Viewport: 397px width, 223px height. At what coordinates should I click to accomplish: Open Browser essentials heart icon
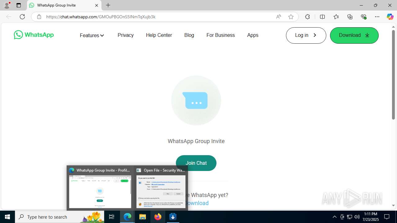coord(364,17)
